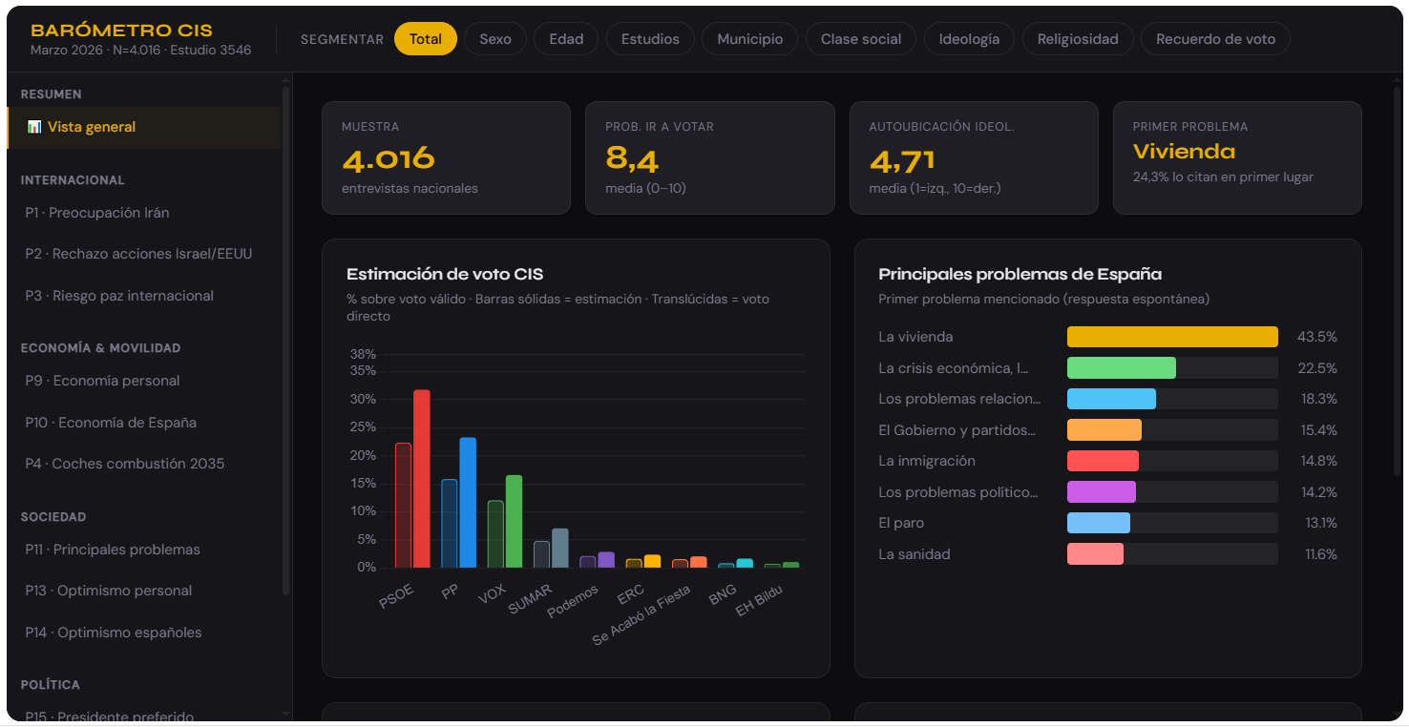The image size is (1409, 727).
Task: Segment results by Sexo
Action: (x=495, y=39)
